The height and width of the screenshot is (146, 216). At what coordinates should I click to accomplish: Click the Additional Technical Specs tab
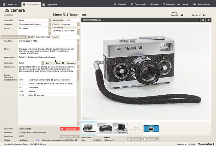(x=13, y=37)
